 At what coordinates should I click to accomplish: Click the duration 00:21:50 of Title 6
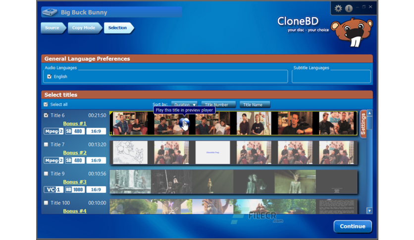(x=97, y=115)
